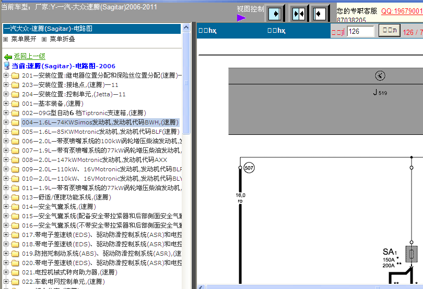The image size is (423, 289).
Task: Click folder icon for 022.车载电网控制单元
Action: coord(15,282)
